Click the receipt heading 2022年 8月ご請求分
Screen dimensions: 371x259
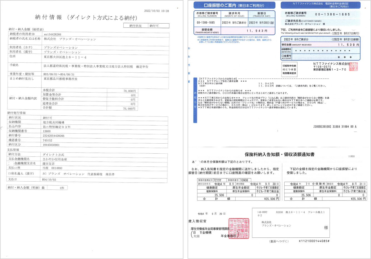pos(296,39)
